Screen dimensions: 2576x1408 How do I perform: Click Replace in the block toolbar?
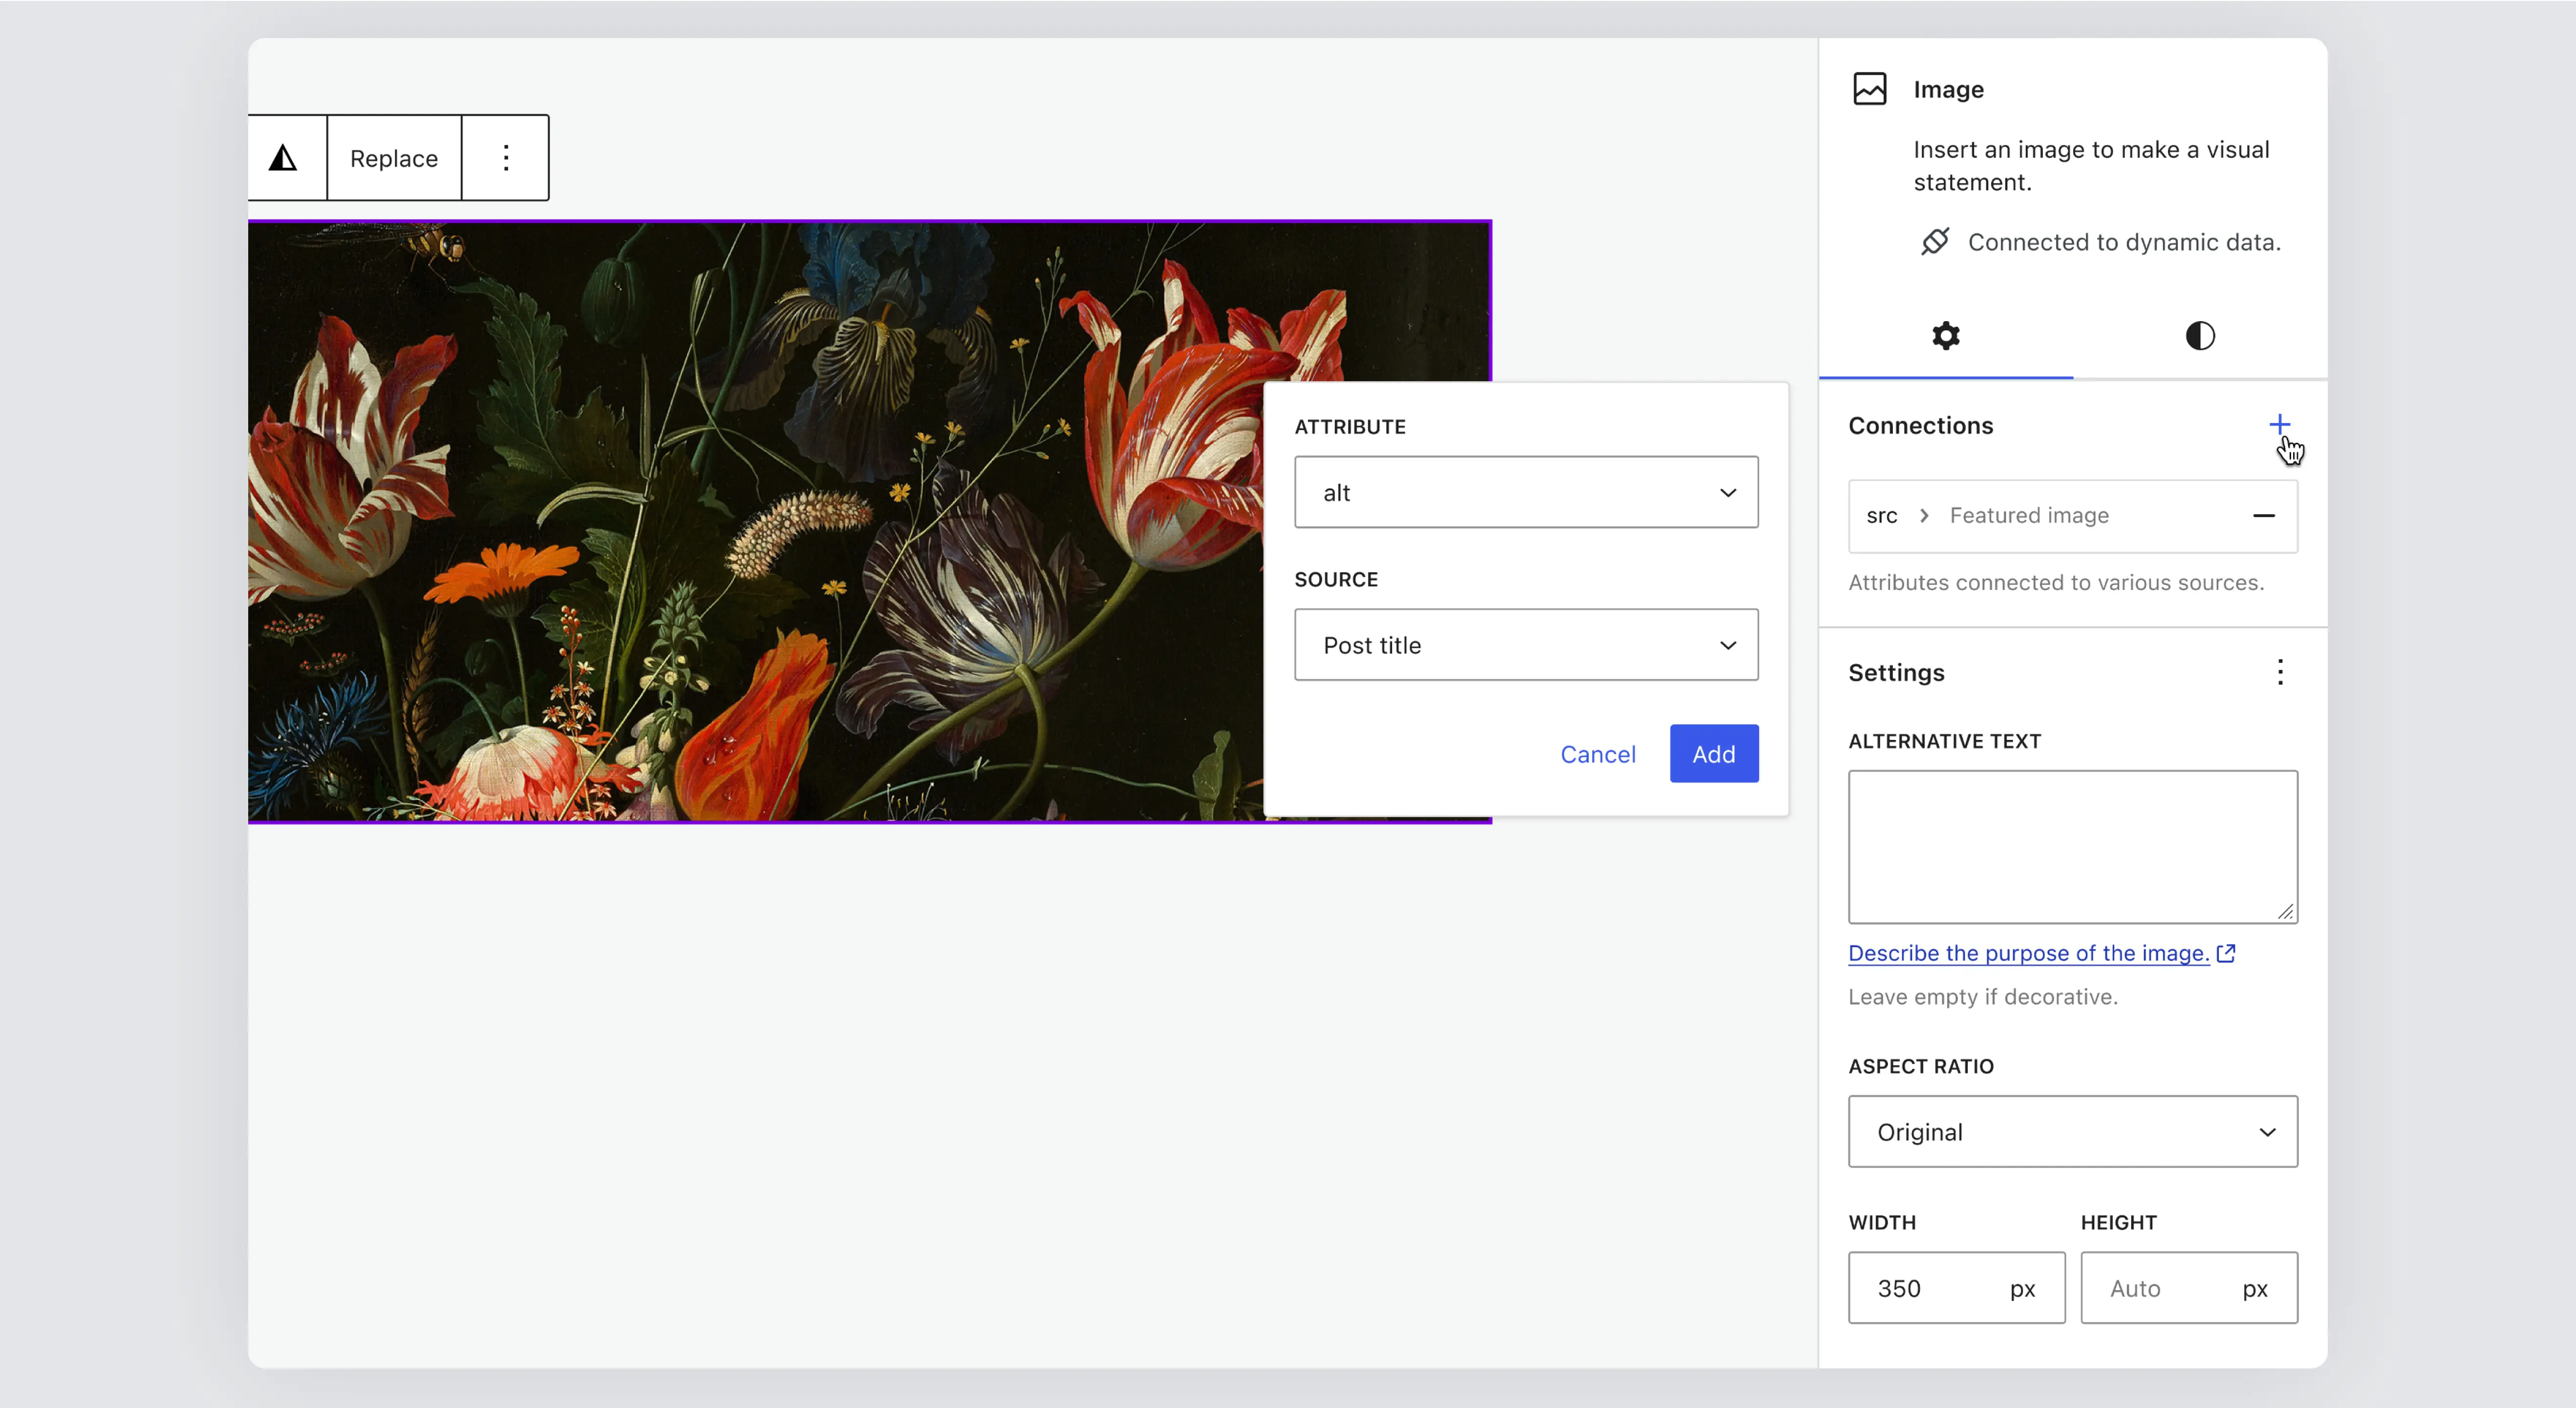394,158
